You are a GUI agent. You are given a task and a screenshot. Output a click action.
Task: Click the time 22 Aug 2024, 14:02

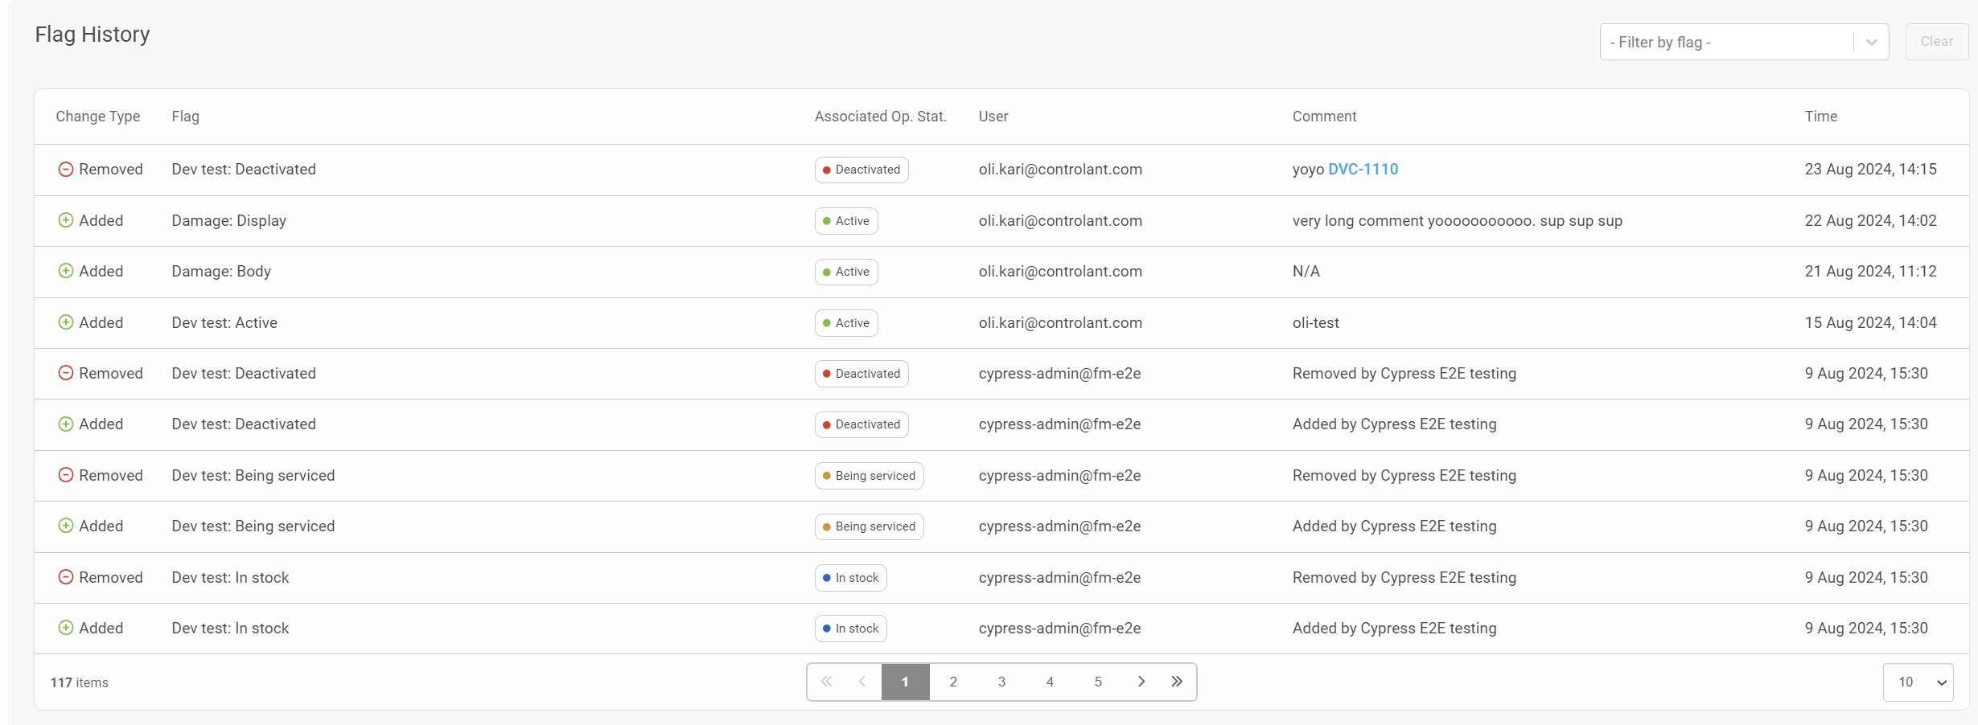(x=1870, y=220)
